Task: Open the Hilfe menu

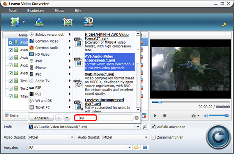Action: click(x=78, y=11)
